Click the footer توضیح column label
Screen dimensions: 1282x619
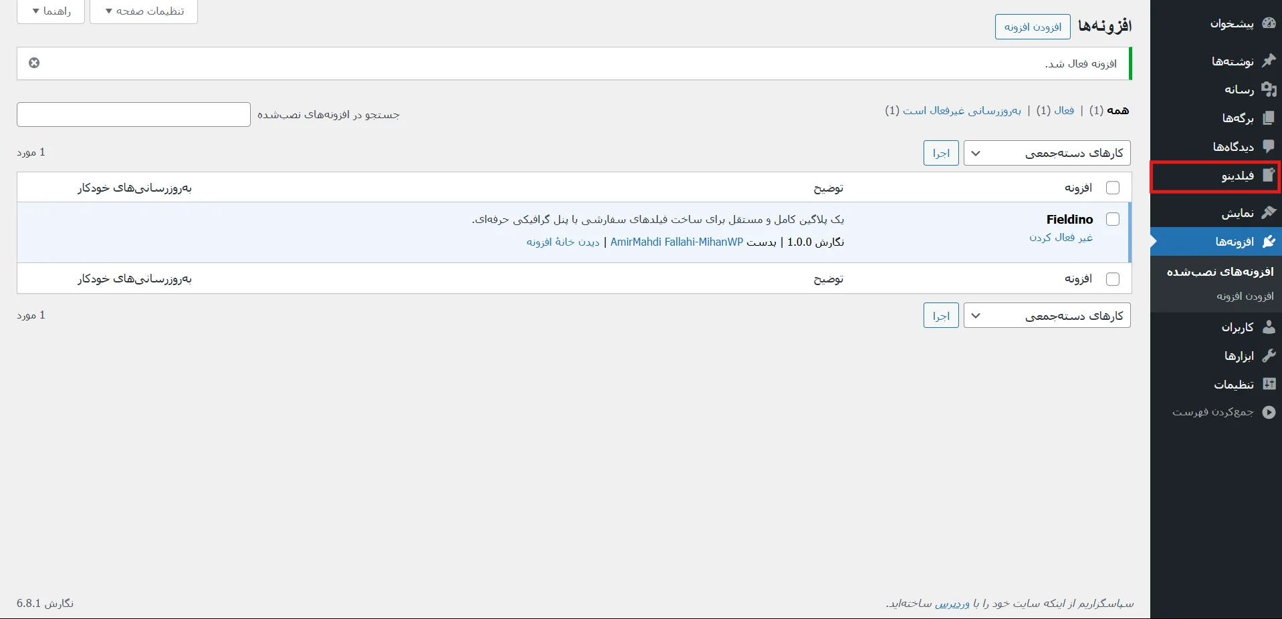(x=829, y=278)
